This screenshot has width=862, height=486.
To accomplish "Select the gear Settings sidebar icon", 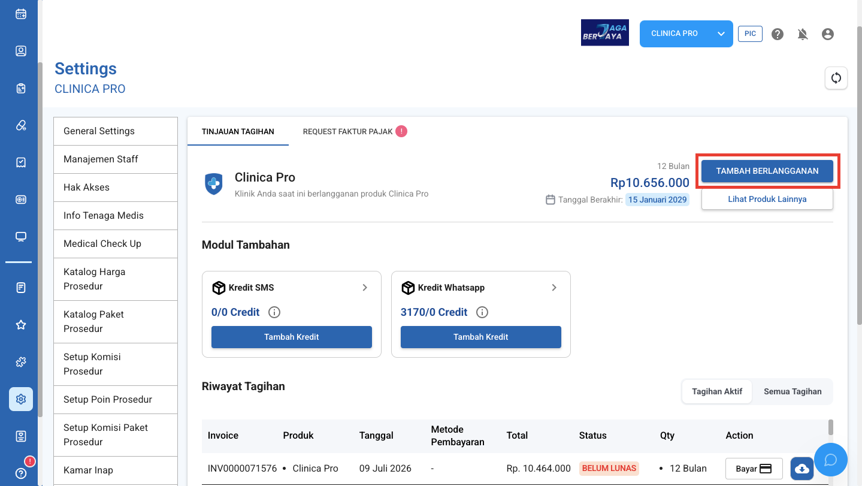I will pyautogui.click(x=21, y=399).
